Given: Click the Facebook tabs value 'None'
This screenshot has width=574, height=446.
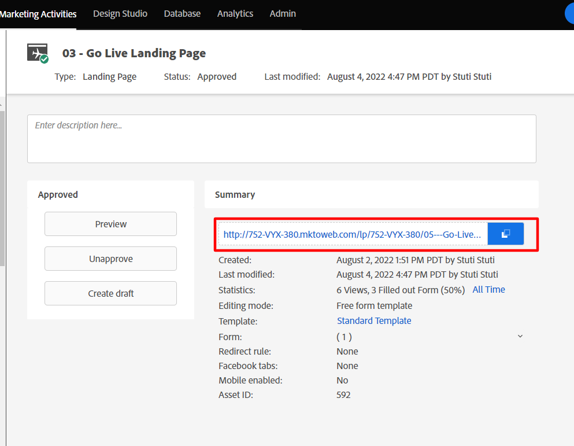Looking at the screenshot, I should [347, 366].
